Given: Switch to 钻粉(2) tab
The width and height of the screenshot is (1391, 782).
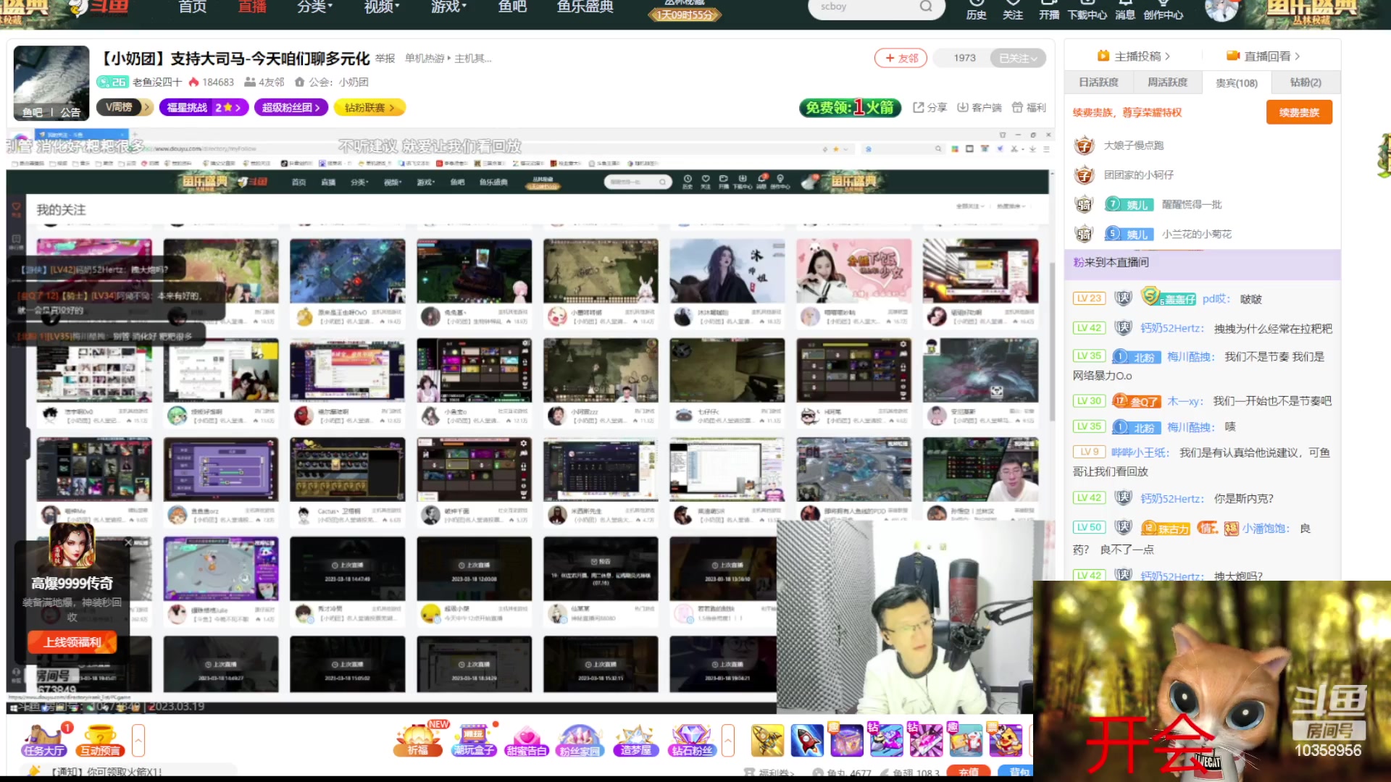Looking at the screenshot, I should pyautogui.click(x=1306, y=83).
